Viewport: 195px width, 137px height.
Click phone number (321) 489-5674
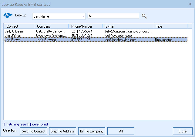pos(81,31)
